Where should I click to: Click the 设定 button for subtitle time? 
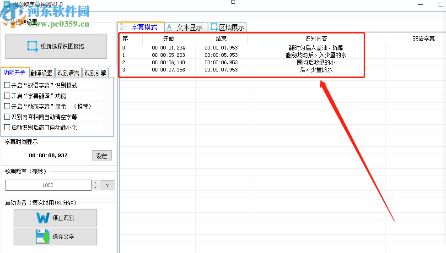102,155
